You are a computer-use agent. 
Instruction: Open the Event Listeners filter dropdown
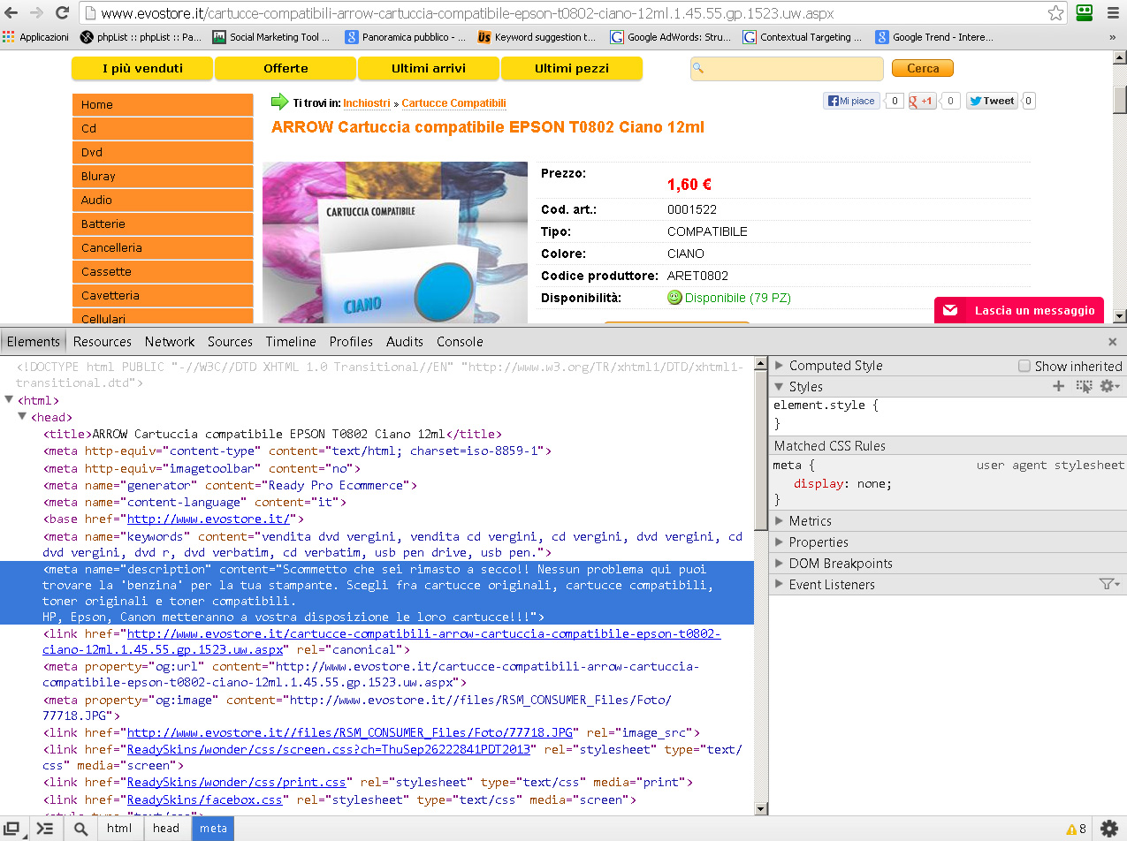point(1108,585)
